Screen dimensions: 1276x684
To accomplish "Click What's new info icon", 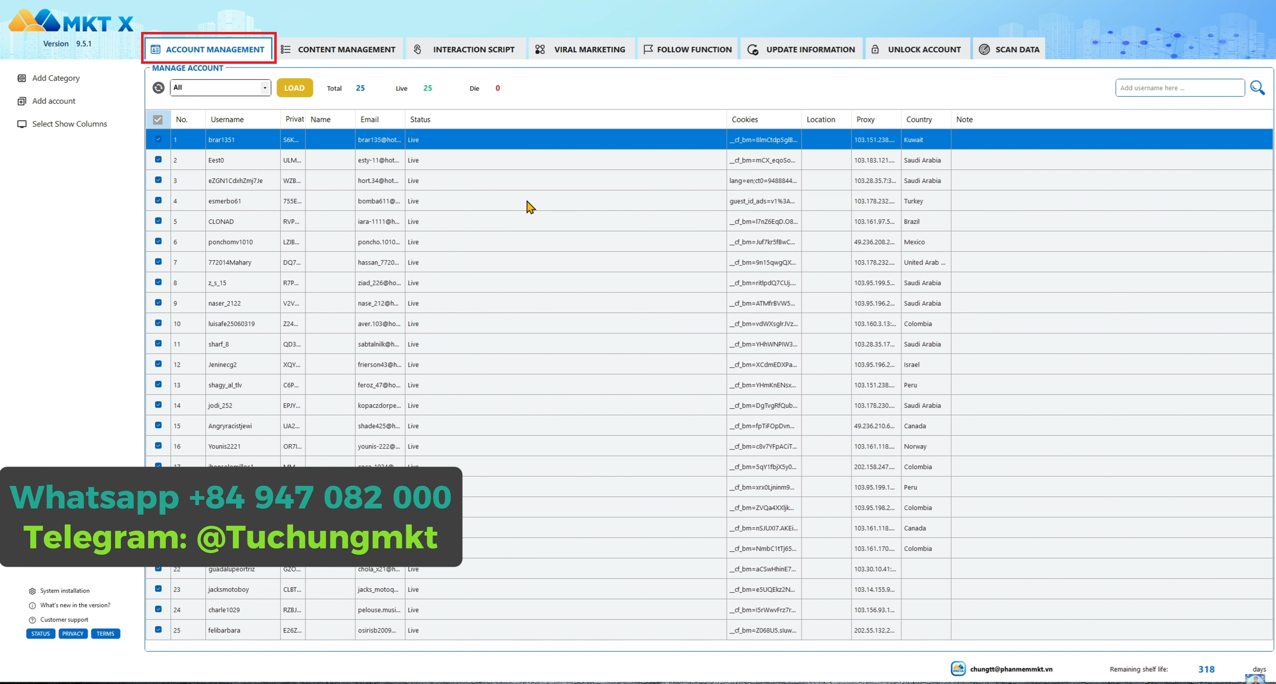I will tap(32, 605).
